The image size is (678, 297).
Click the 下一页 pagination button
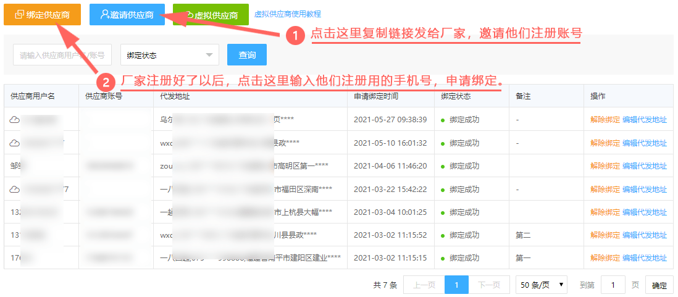[x=488, y=285]
